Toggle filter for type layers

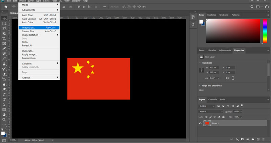pyautogui.click(x=228, y=106)
